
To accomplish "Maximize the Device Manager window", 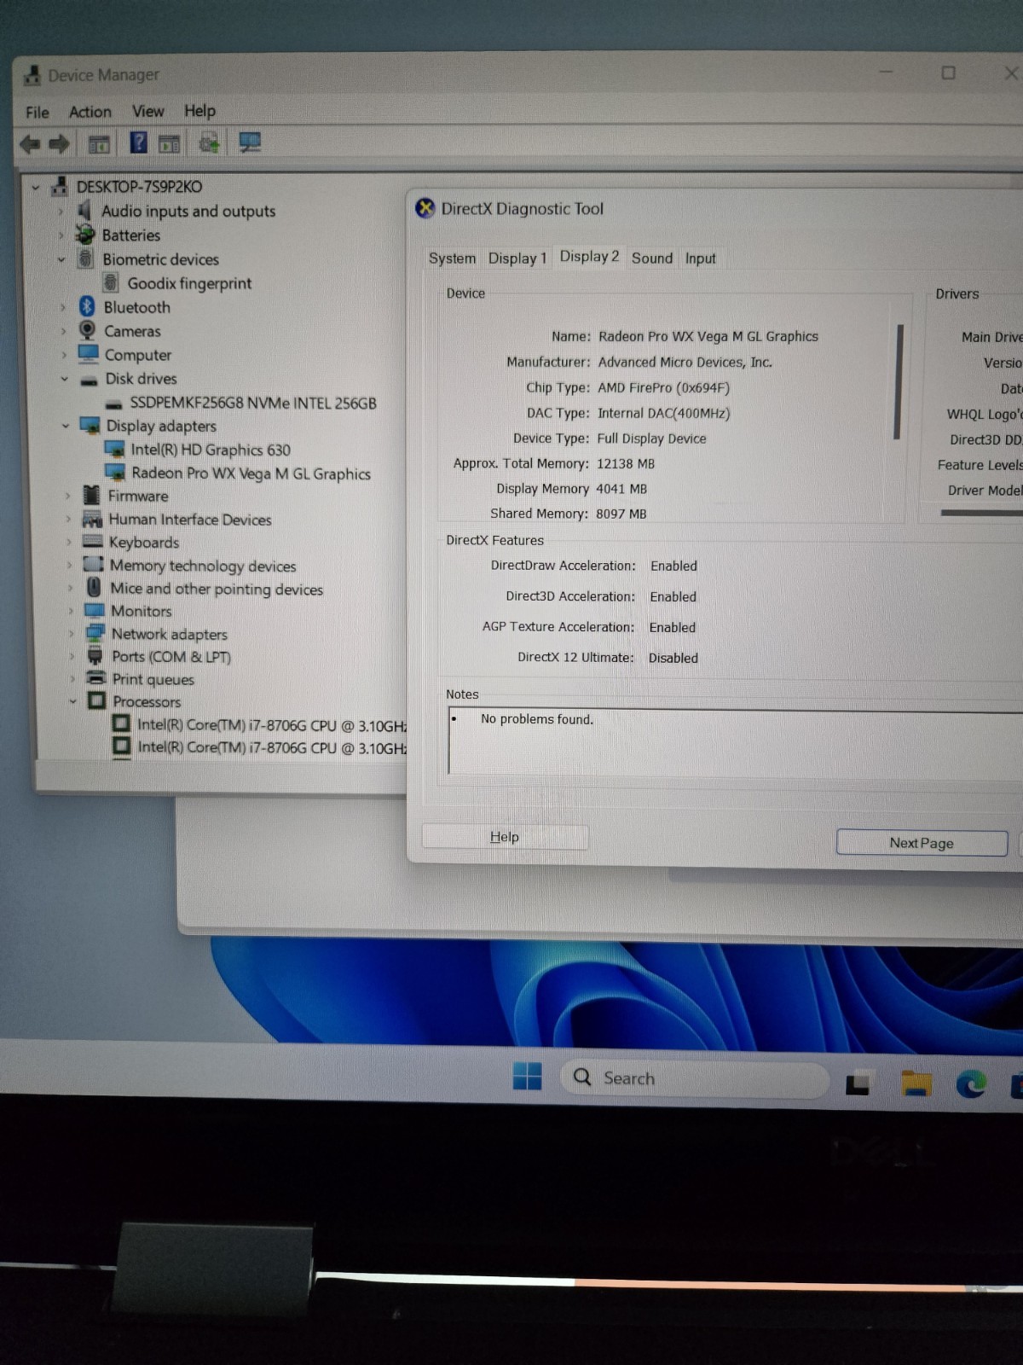I will tap(948, 73).
